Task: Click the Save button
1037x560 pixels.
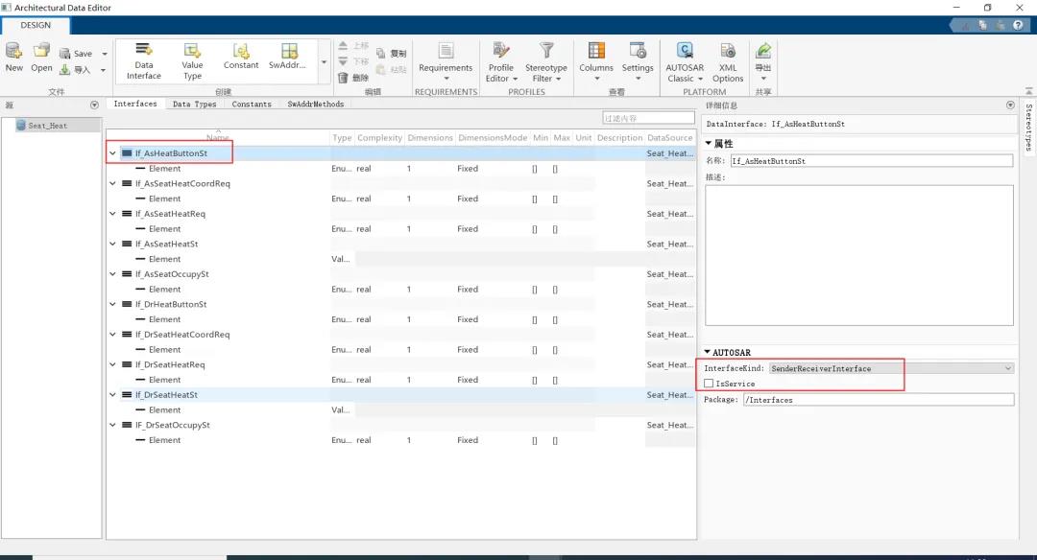Action: pos(77,54)
